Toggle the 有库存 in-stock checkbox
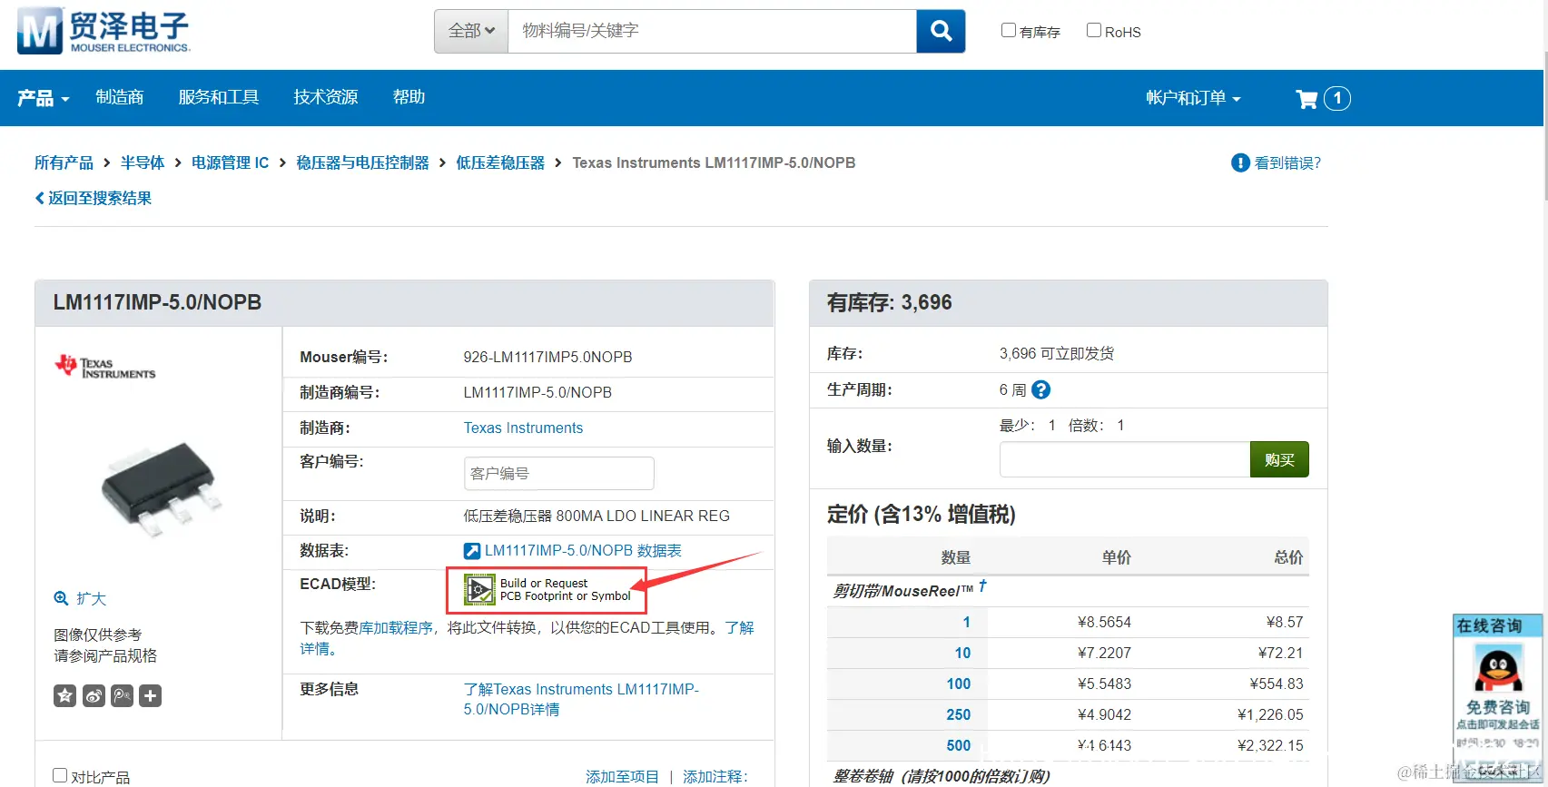Image resolution: width=1548 pixels, height=787 pixels. click(1008, 30)
